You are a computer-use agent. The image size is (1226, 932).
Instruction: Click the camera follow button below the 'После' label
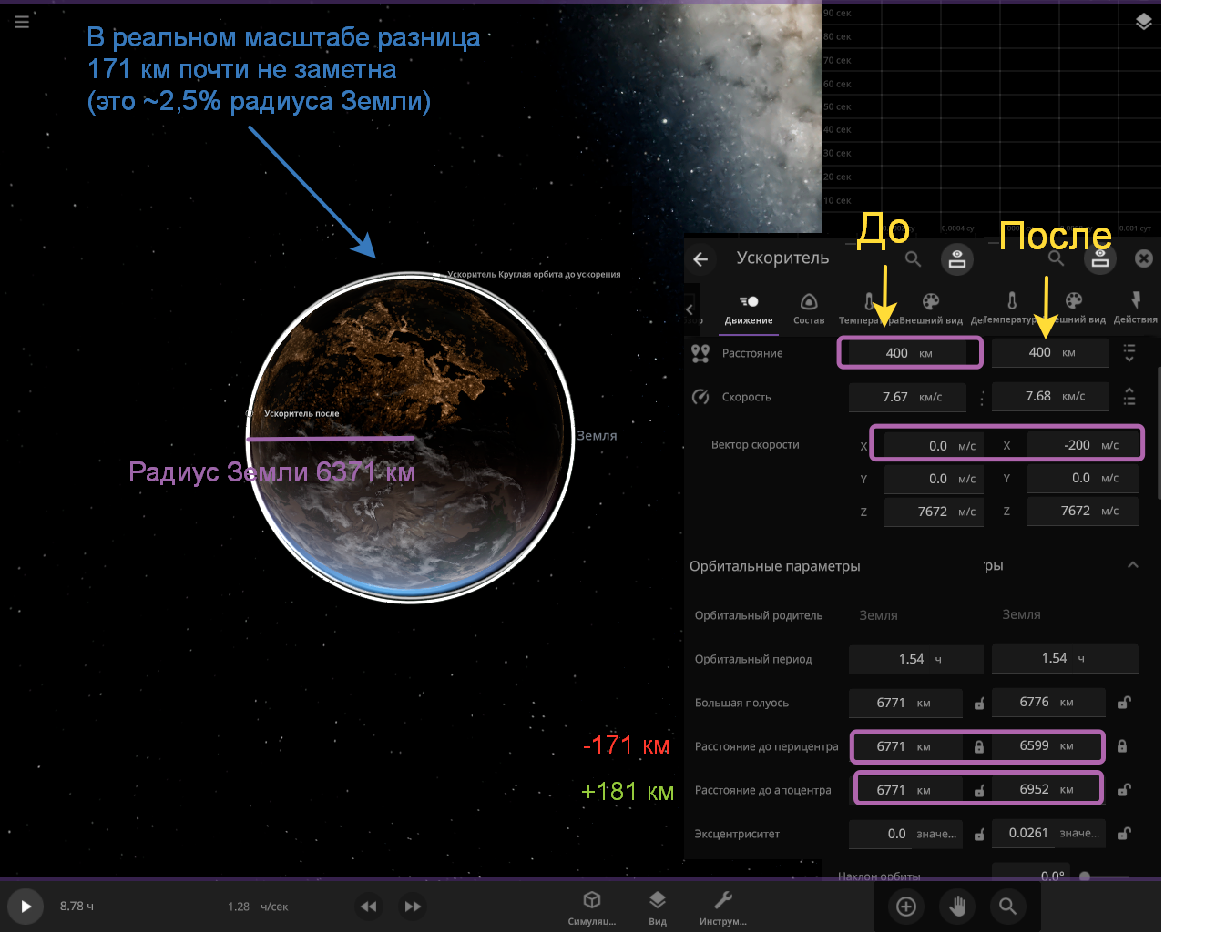[x=1100, y=259]
